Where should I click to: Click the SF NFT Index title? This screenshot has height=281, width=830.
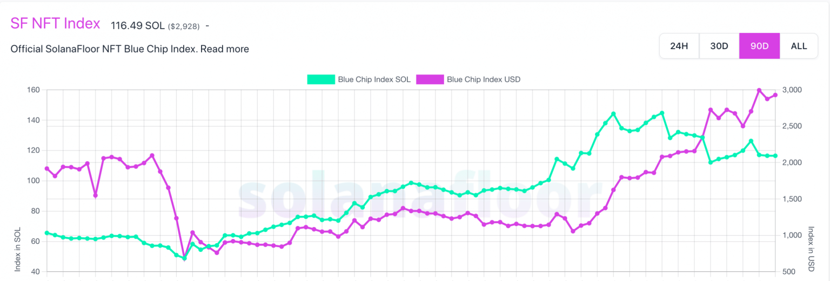(x=55, y=24)
